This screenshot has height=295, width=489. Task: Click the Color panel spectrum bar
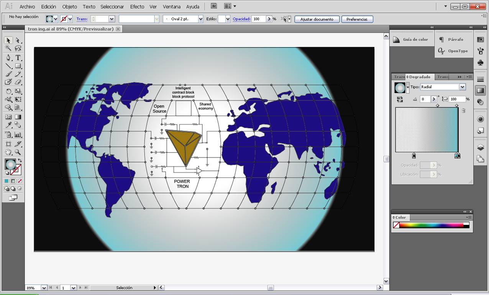click(432, 225)
